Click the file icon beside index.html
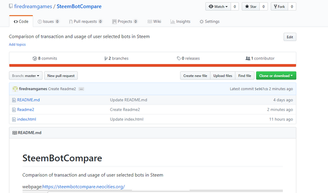Viewport: 328px width, 193px height. [14, 119]
